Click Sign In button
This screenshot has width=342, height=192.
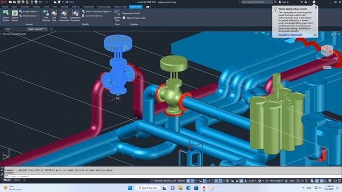[284, 2]
